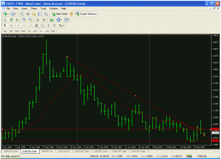The image size is (221, 159).
Task: Toggle chart shift from right border
Action: (44, 20)
